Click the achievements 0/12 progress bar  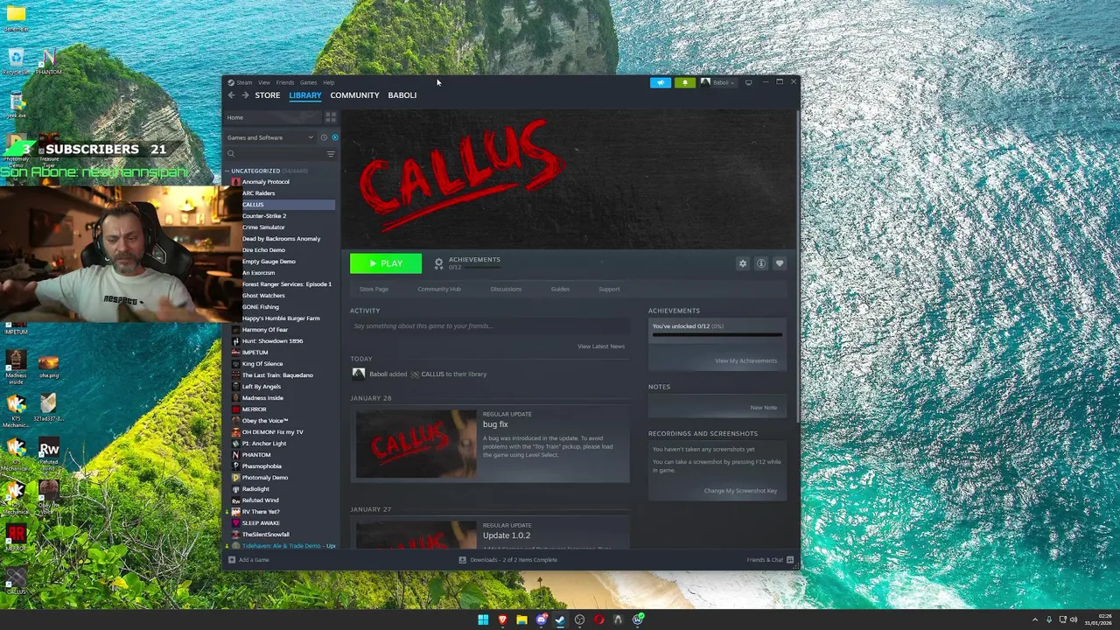717,334
